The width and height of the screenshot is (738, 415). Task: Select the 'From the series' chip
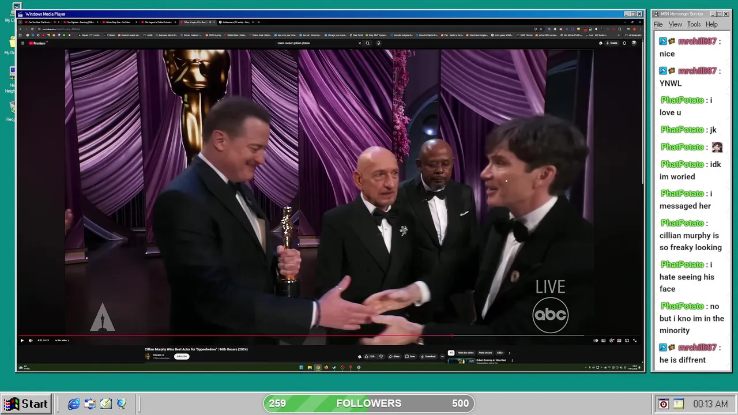pyautogui.click(x=465, y=353)
